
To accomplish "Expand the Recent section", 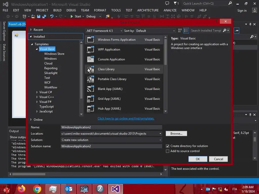I will point(31,30).
